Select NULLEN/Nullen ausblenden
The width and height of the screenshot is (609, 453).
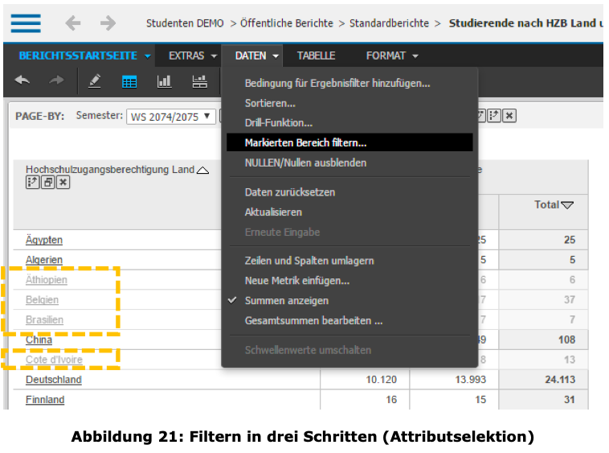305,163
